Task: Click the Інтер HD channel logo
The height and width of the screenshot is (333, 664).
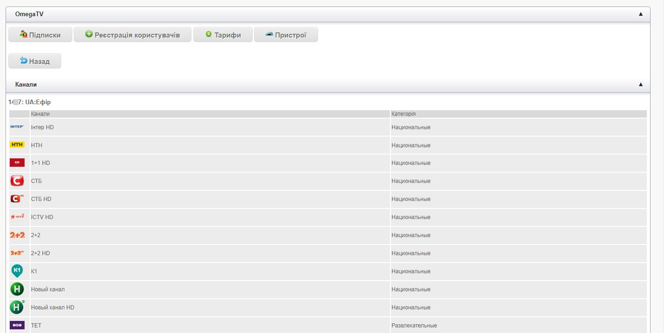Action: [17, 127]
